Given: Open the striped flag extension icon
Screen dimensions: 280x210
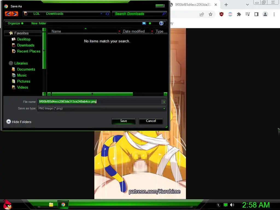Looking at the screenshot, I should (230, 14).
